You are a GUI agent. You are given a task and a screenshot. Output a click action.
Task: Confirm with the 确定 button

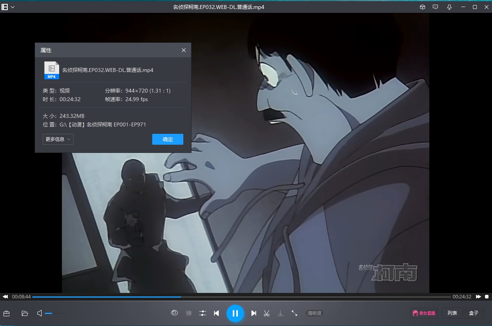coord(168,139)
